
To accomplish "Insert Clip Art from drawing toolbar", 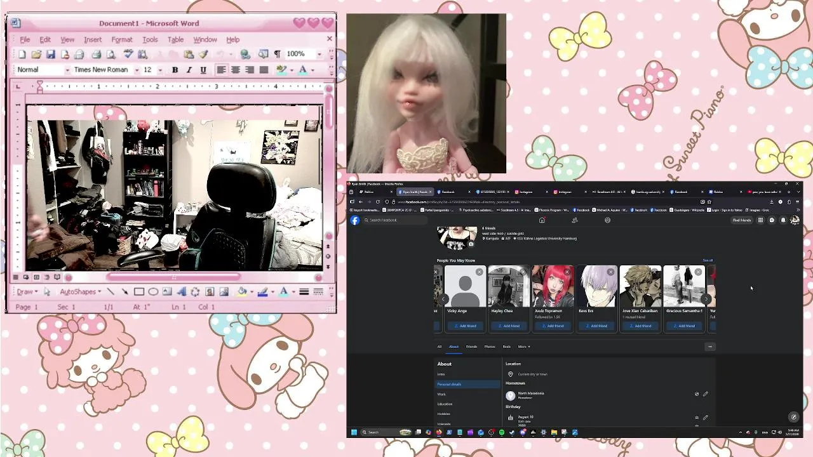I will point(210,292).
